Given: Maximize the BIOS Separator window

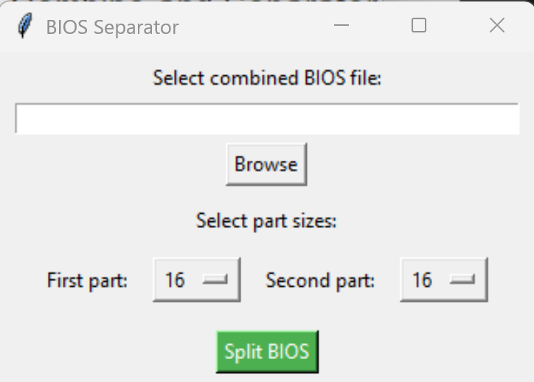Looking at the screenshot, I should (418, 26).
